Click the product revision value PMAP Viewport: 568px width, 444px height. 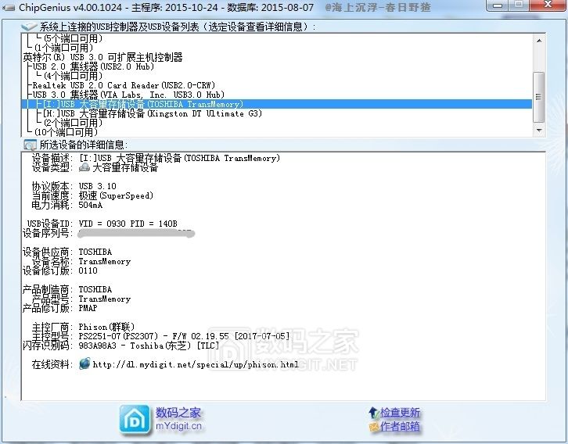[x=88, y=308]
